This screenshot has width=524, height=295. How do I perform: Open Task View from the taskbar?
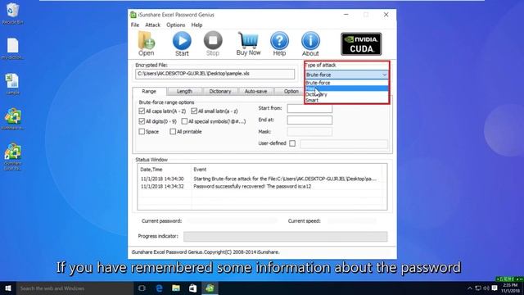(x=142, y=288)
